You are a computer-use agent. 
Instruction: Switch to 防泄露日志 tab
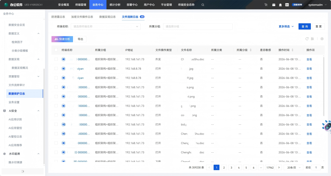pyautogui.click(x=58, y=17)
